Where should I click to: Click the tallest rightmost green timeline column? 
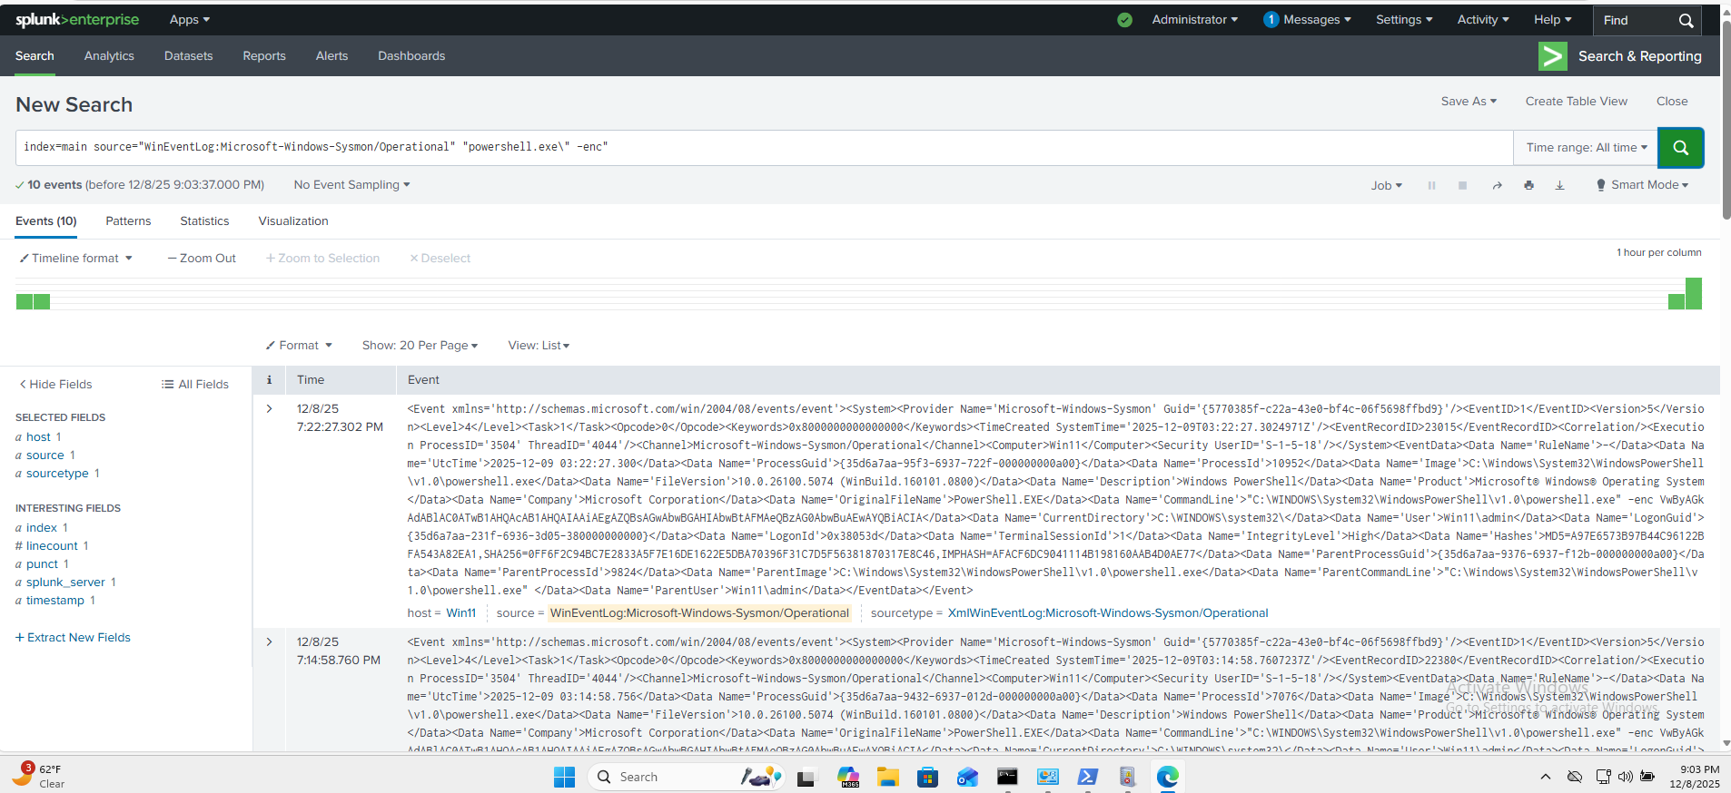click(x=1693, y=294)
